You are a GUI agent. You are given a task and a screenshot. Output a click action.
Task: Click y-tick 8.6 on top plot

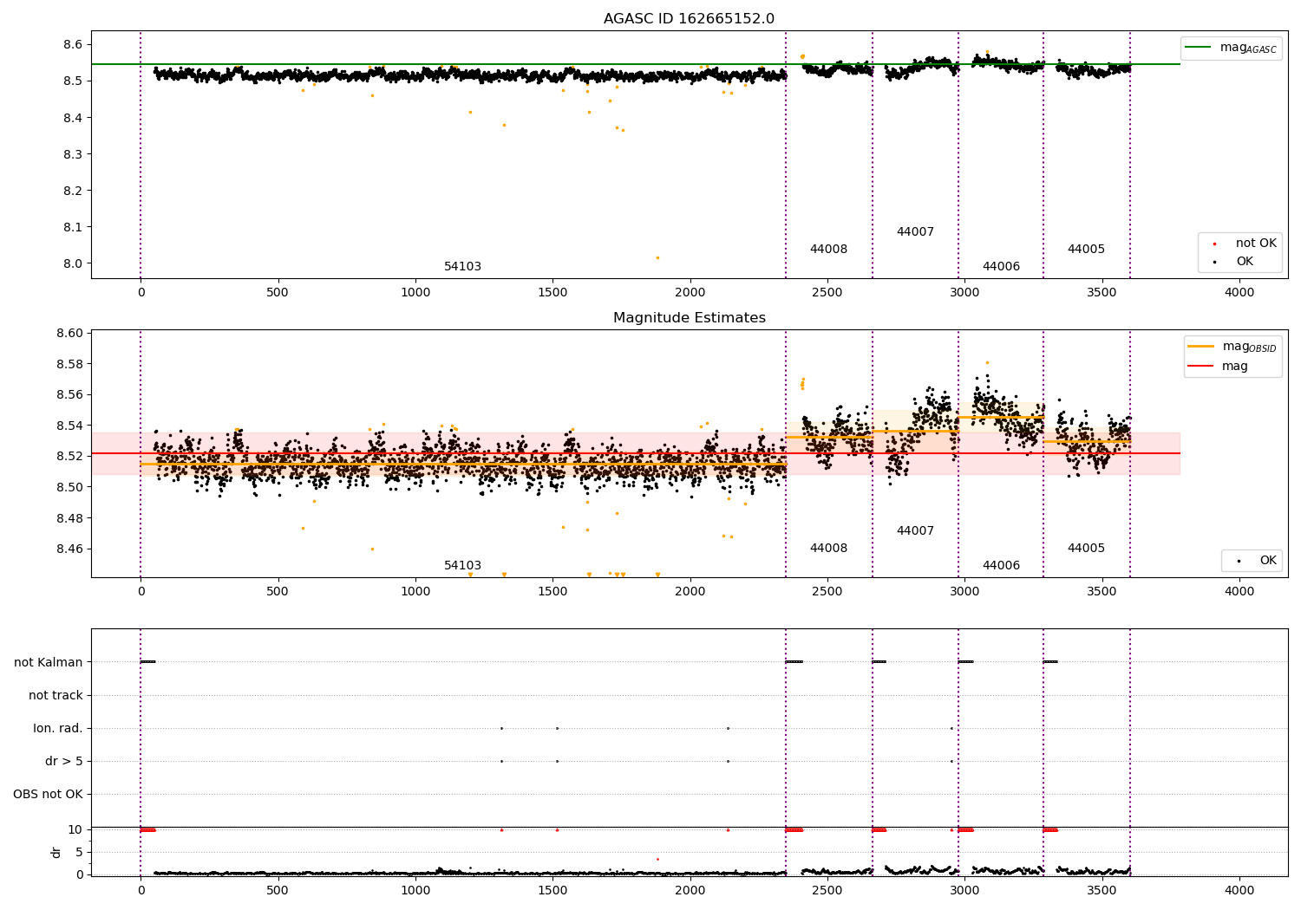73,44
